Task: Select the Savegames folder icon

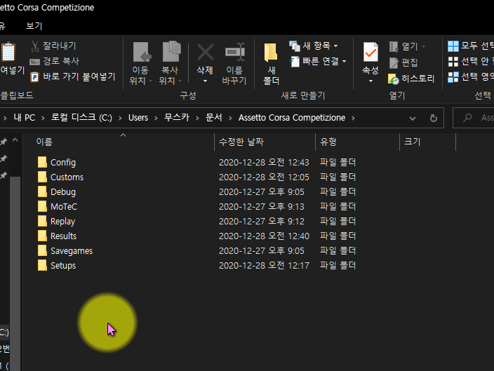Action: (42, 250)
